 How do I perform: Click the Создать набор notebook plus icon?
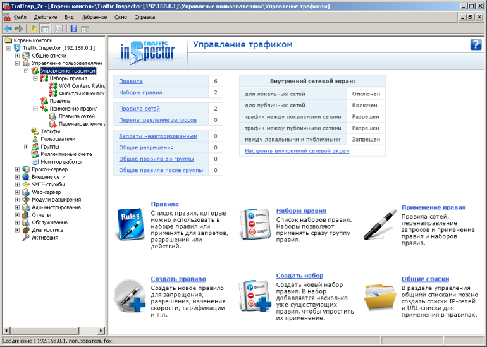pyautogui.click(x=255, y=295)
